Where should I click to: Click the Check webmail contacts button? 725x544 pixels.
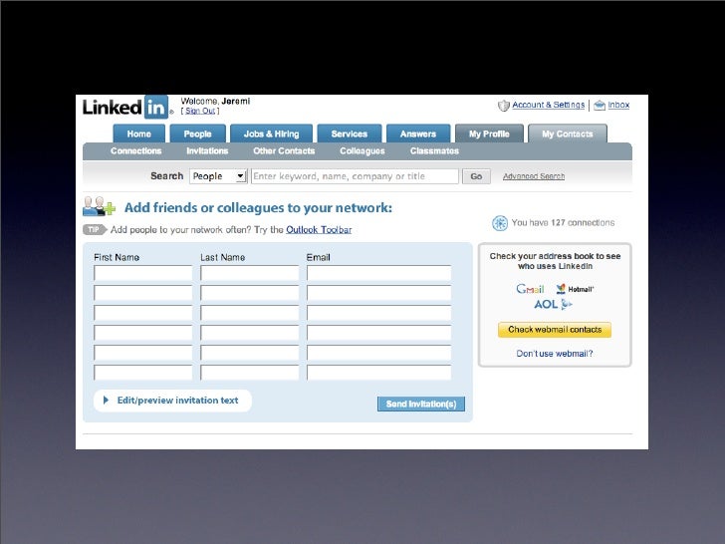pos(555,330)
